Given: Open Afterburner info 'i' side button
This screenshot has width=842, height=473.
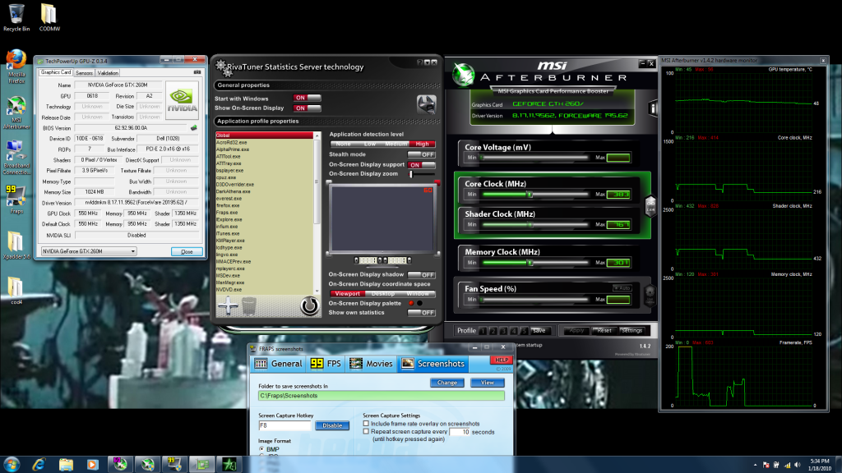Looking at the screenshot, I should coord(653,109).
